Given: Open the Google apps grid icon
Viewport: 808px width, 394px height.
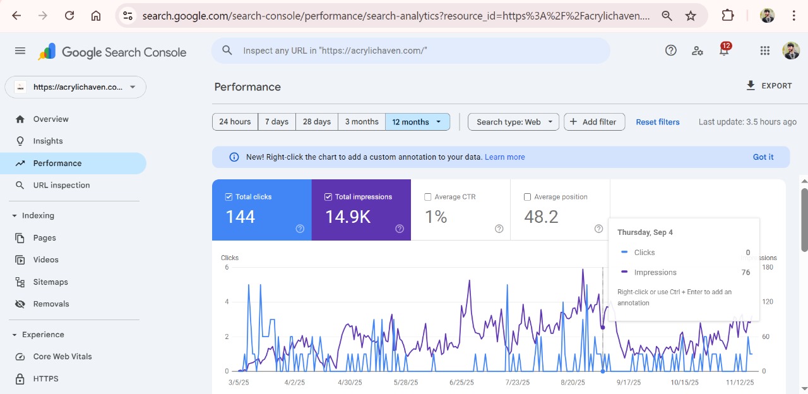Looking at the screenshot, I should pyautogui.click(x=764, y=51).
